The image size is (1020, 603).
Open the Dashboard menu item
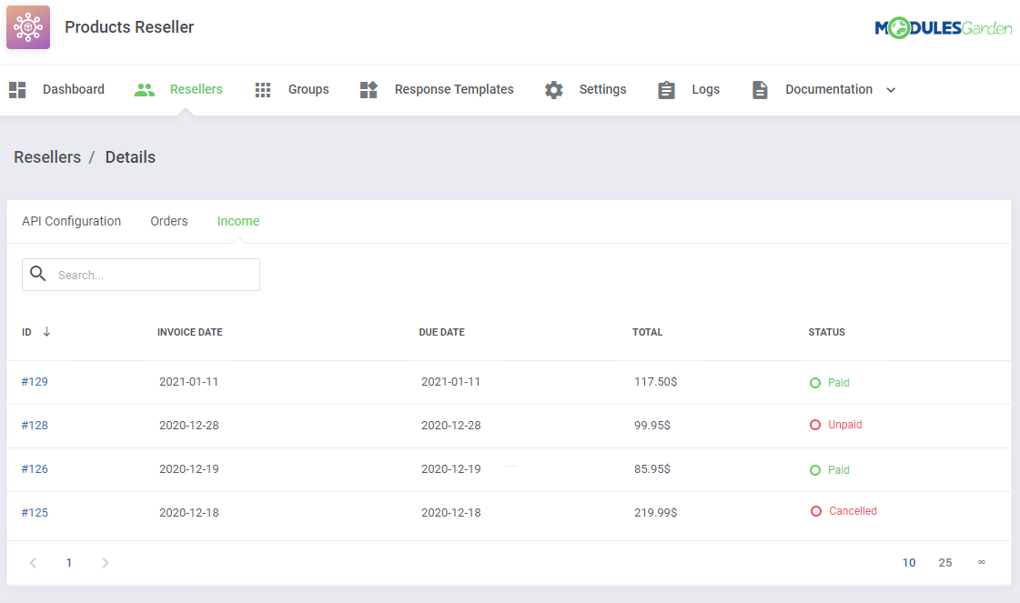point(74,89)
